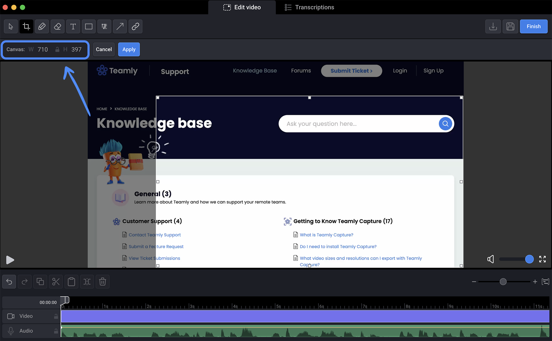Click the 5s mark on timeline ruler
The image size is (552, 341).
pyautogui.click(x=278, y=306)
